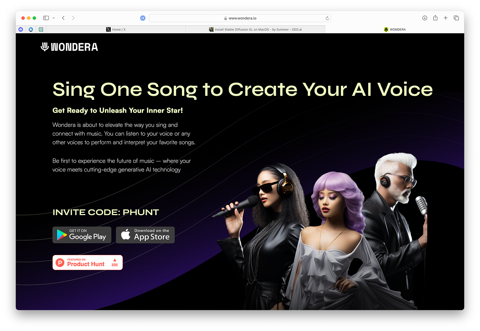This screenshot has height=331, width=480.
Task: Add a new tab with the plus icon
Action: tap(445, 18)
